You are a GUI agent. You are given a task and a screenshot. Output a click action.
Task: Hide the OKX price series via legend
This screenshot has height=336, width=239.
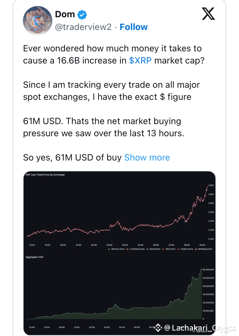(169, 249)
